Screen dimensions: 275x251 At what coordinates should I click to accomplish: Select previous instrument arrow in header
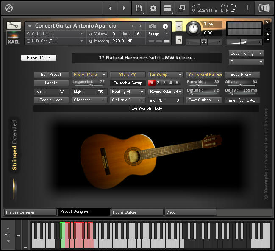pyautogui.click(x=133, y=26)
